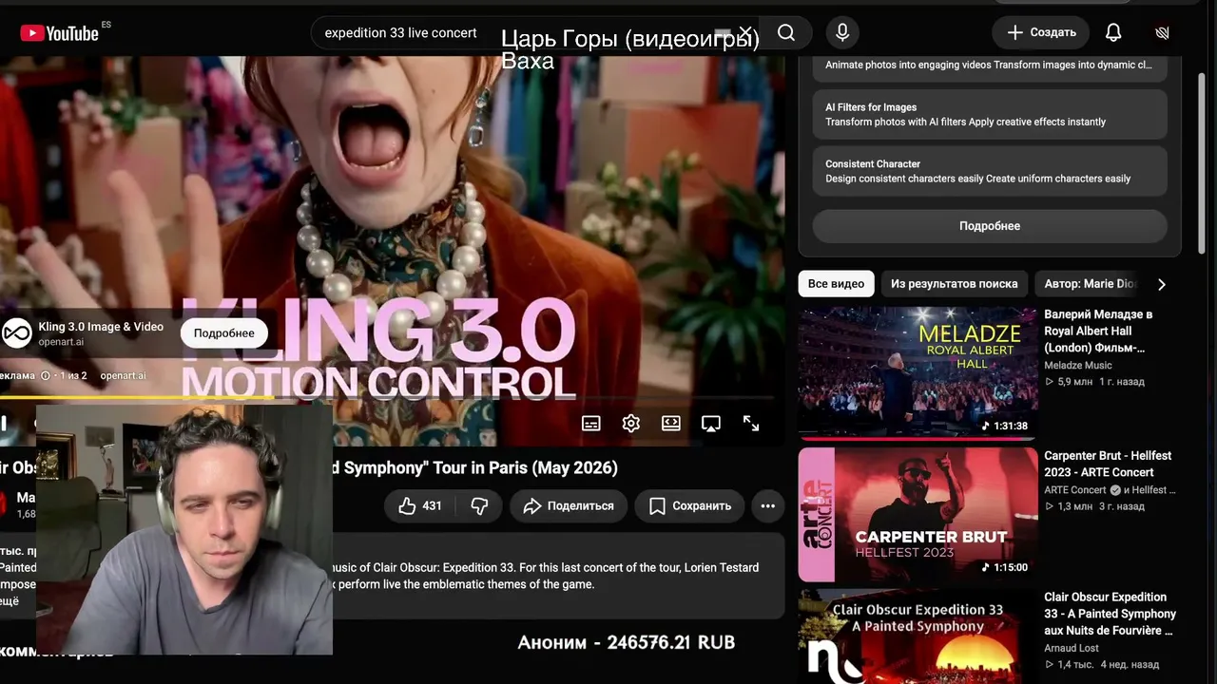Switch to theater mode
The height and width of the screenshot is (684, 1217).
point(671,424)
